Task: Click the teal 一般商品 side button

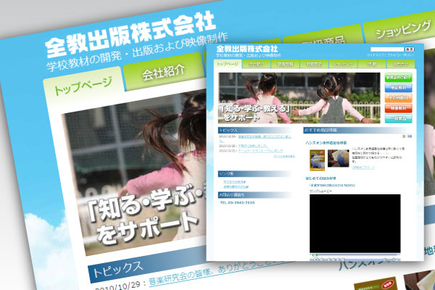Action: click(398, 118)
